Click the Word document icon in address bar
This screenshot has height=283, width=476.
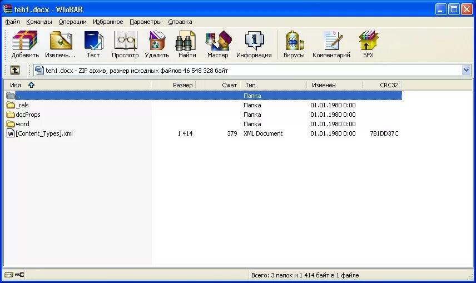(39, 70)
